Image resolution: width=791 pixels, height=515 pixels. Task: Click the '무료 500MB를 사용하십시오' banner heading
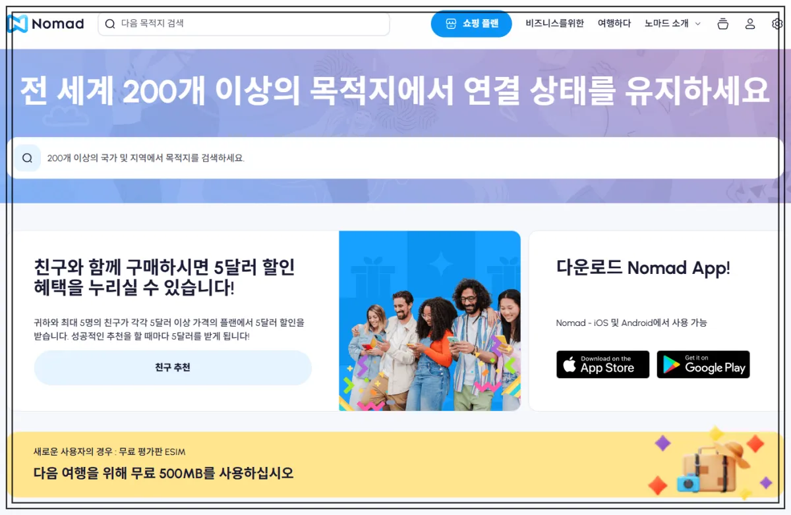(x=163, y=473)
